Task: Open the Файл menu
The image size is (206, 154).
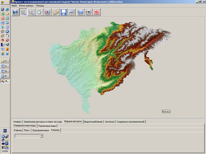Action: tap(14, 5)
